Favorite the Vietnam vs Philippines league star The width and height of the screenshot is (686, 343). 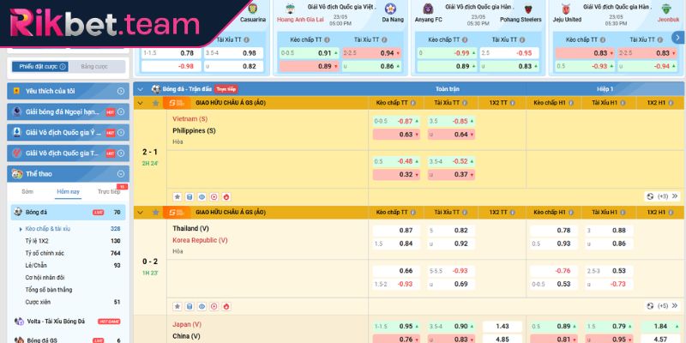[x=155, y=103]
